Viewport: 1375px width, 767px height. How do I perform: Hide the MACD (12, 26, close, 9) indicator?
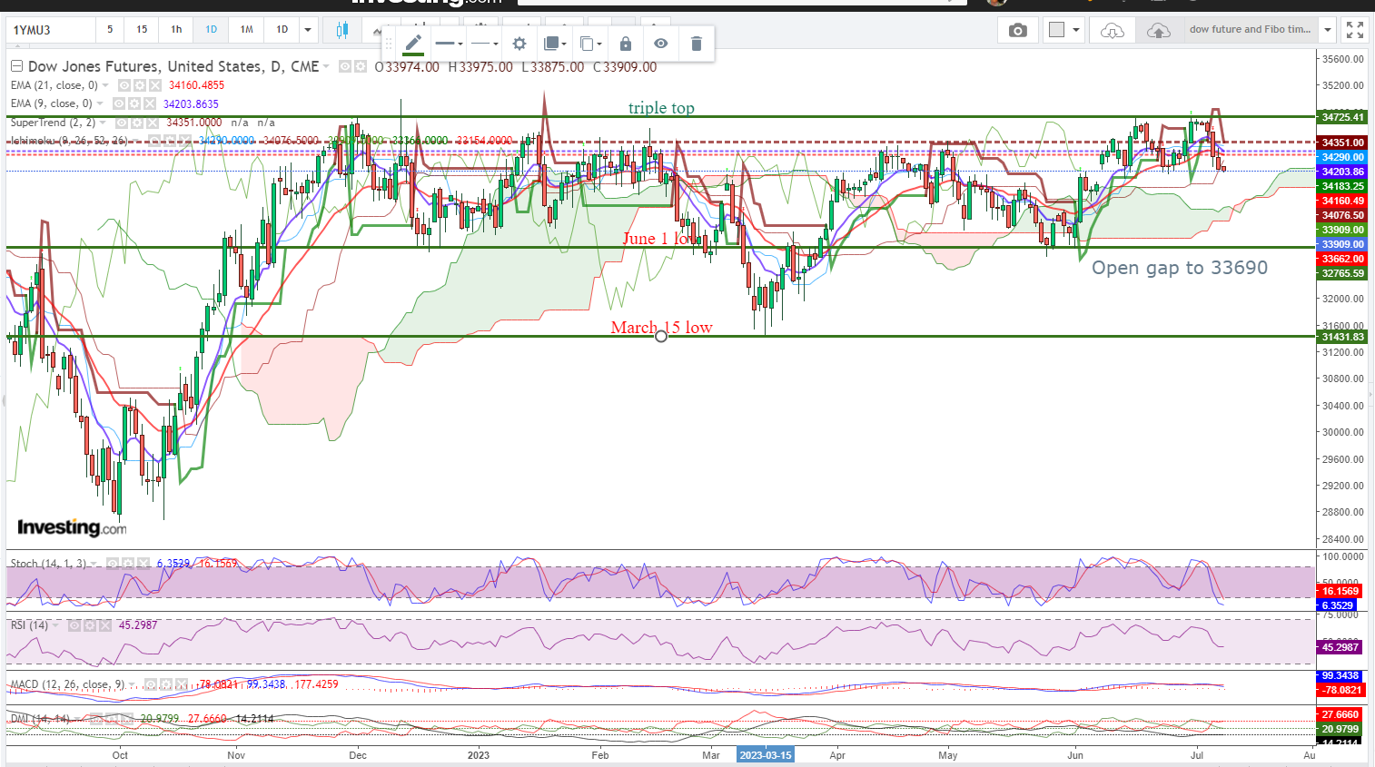tap(150, 684)
